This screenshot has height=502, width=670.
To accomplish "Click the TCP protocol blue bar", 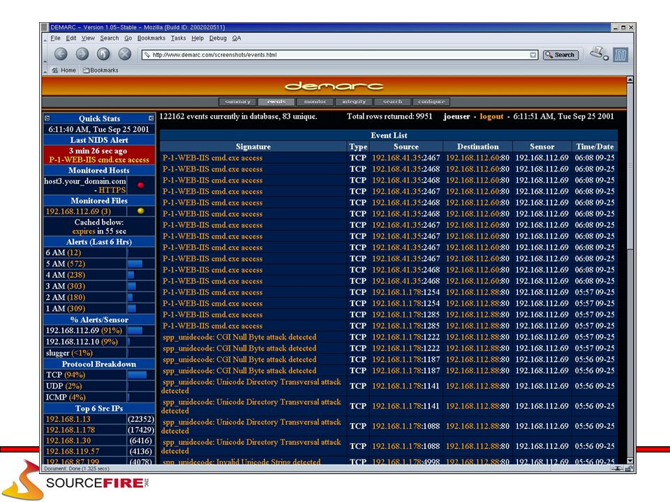I will pos(137,375).
